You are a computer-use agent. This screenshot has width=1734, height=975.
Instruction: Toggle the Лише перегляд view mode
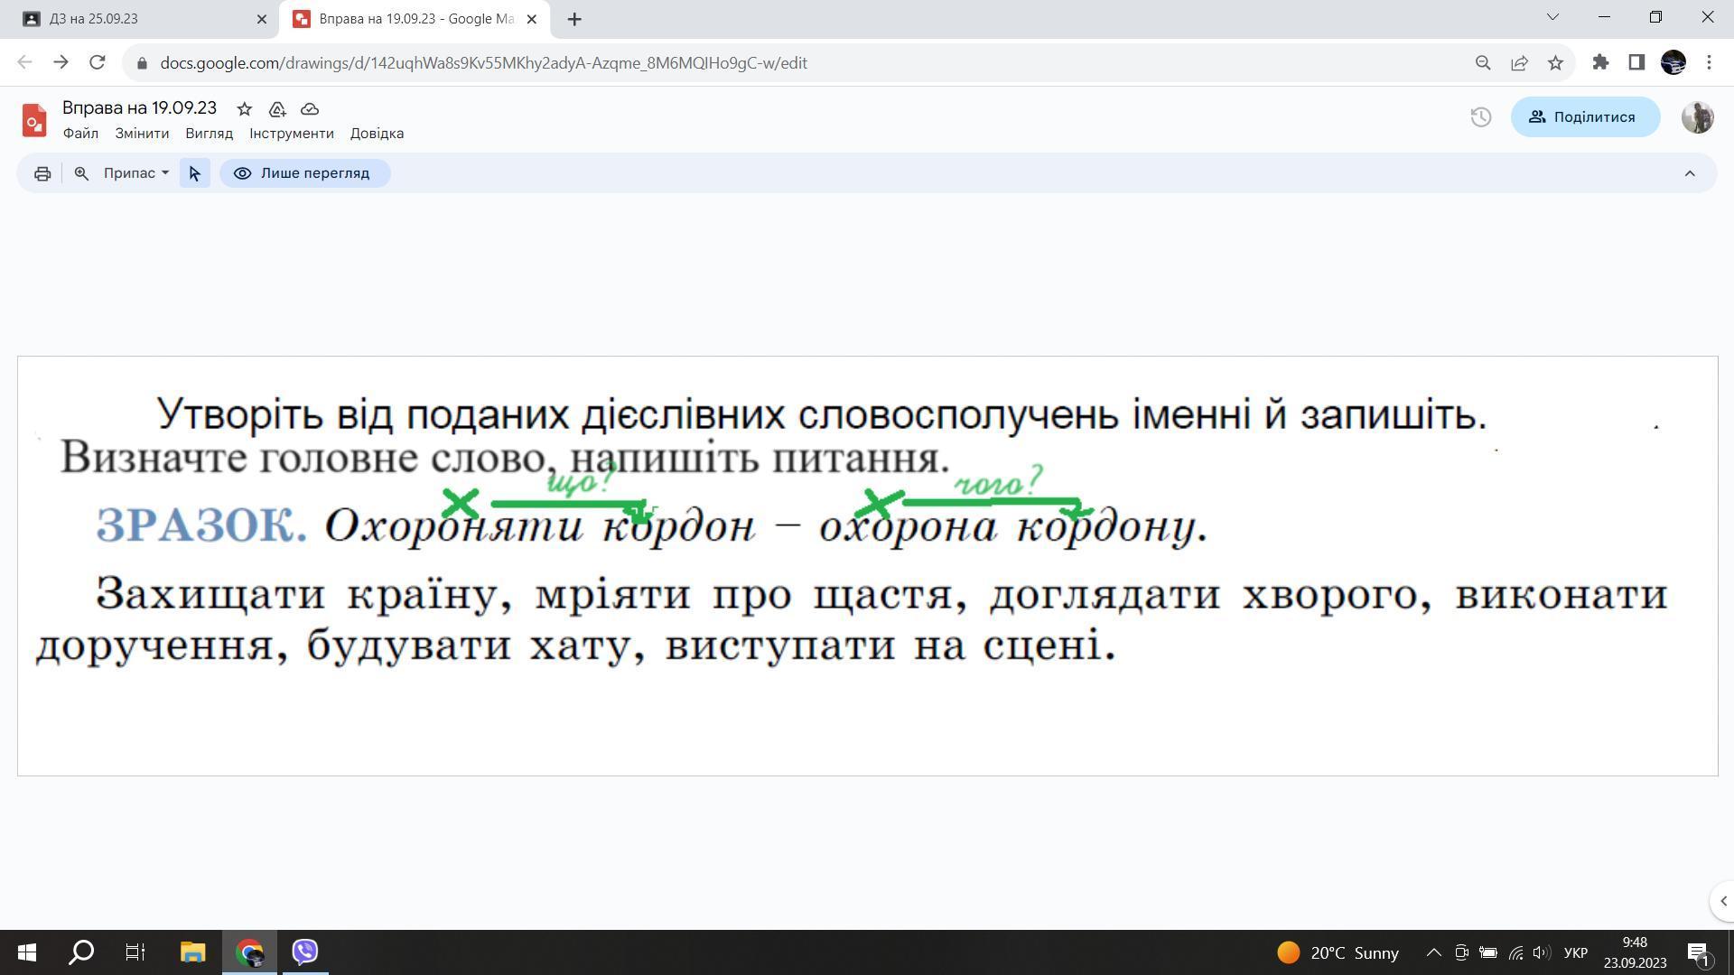(304, 173)
